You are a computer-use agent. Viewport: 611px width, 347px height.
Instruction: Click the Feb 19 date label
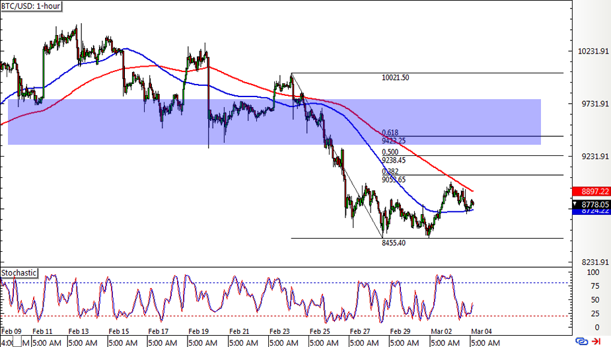pyautogui.click(x=198, y=331)
